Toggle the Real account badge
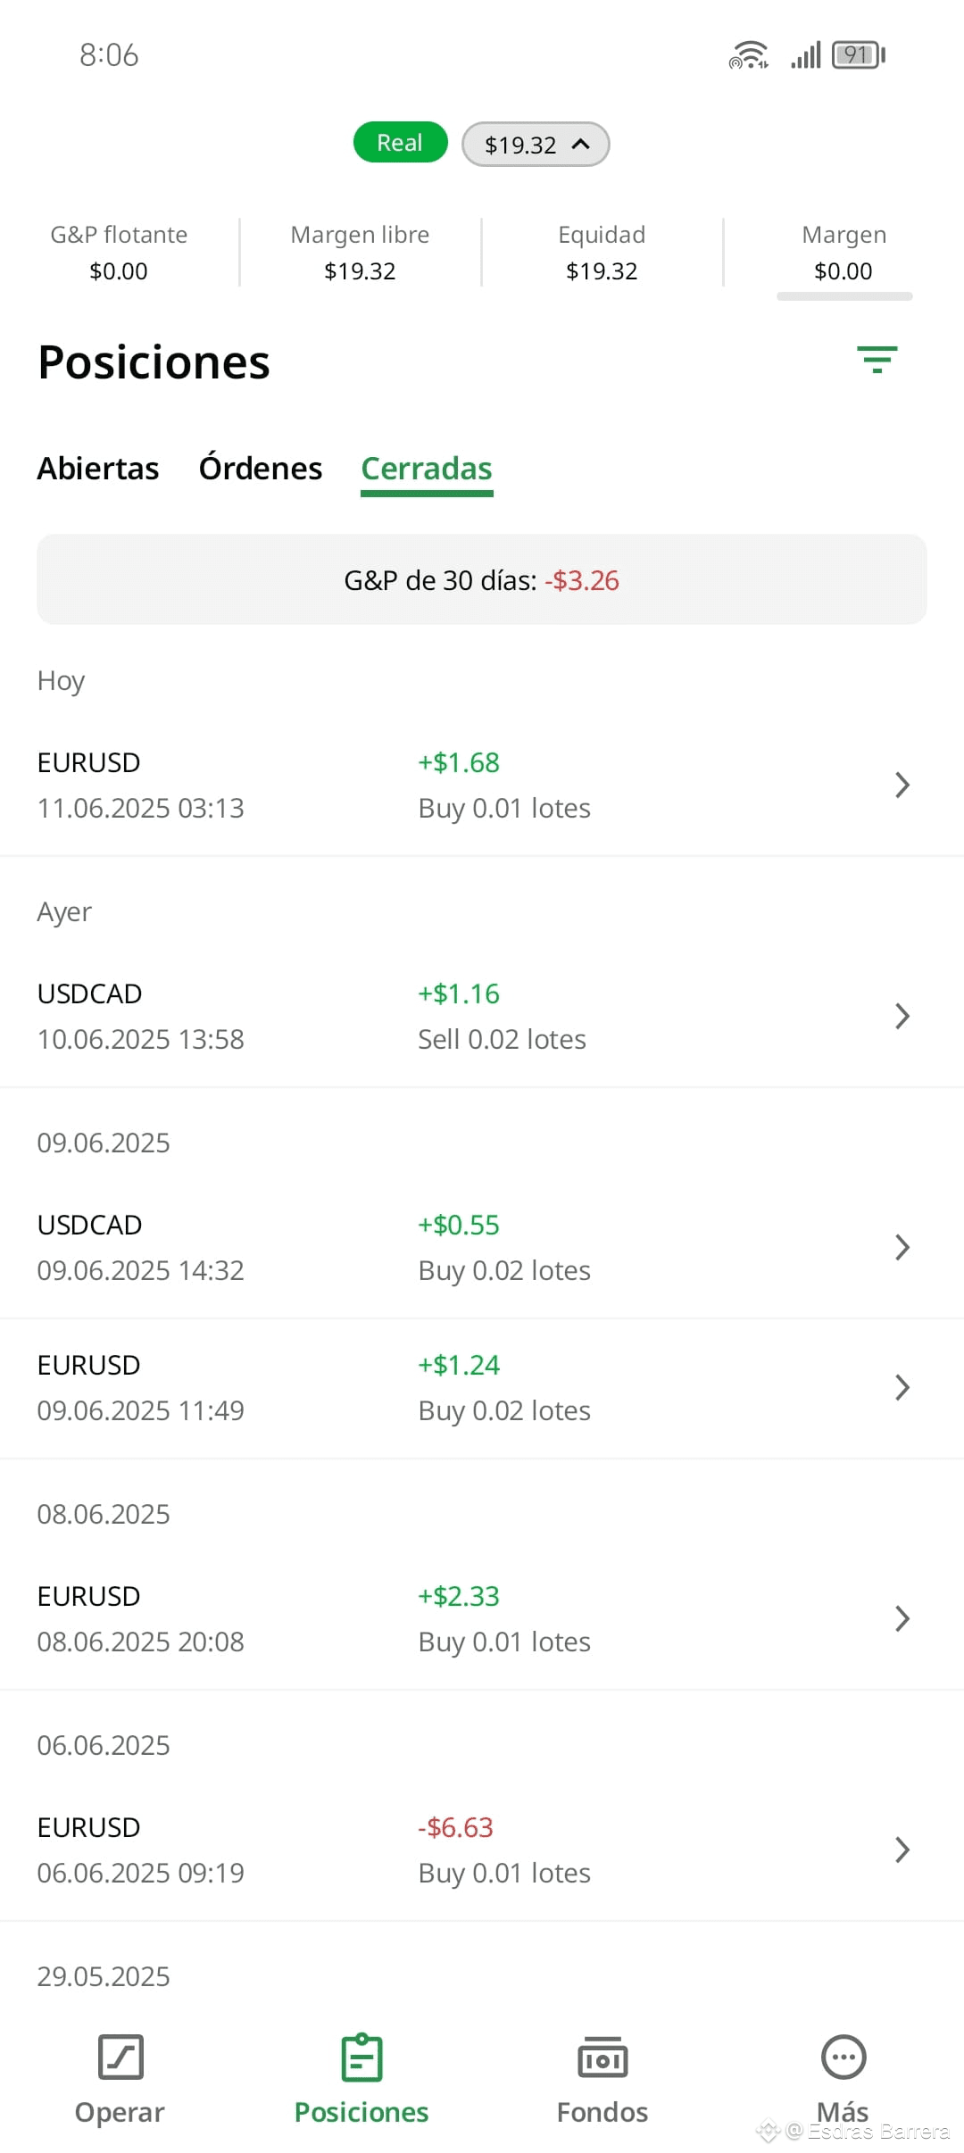 400,143
